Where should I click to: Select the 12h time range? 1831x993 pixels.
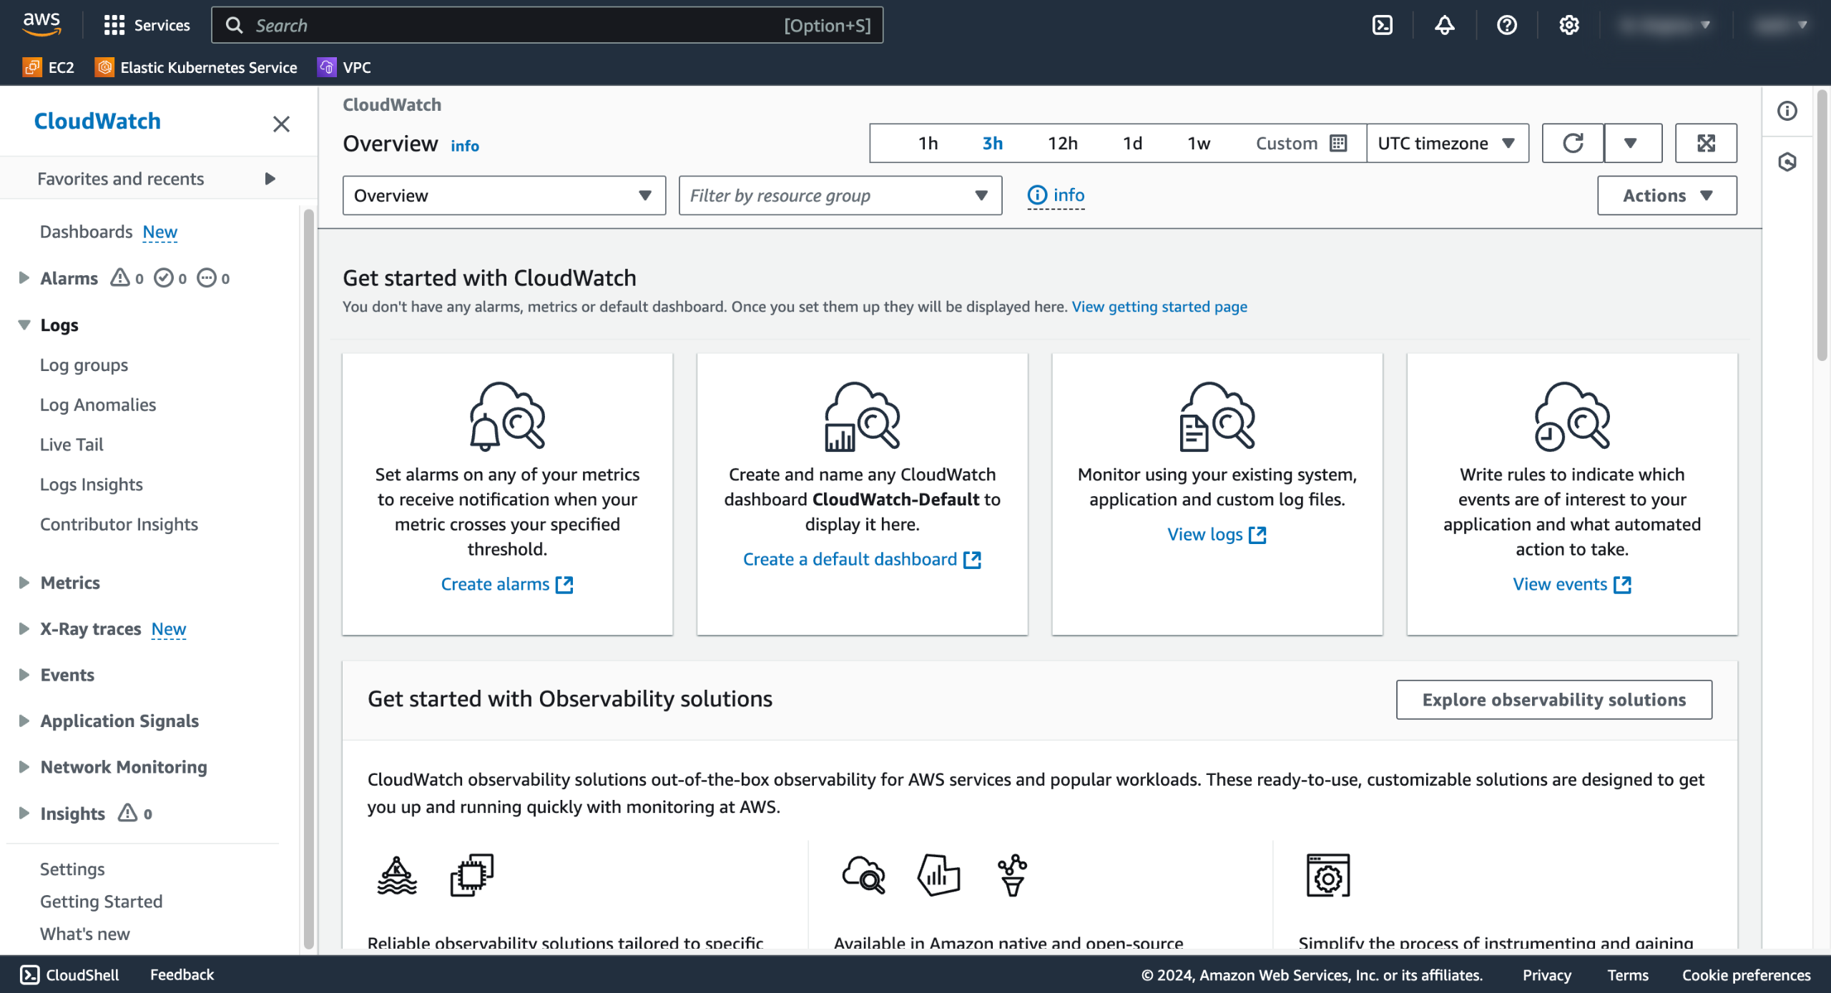point(1062,143)
